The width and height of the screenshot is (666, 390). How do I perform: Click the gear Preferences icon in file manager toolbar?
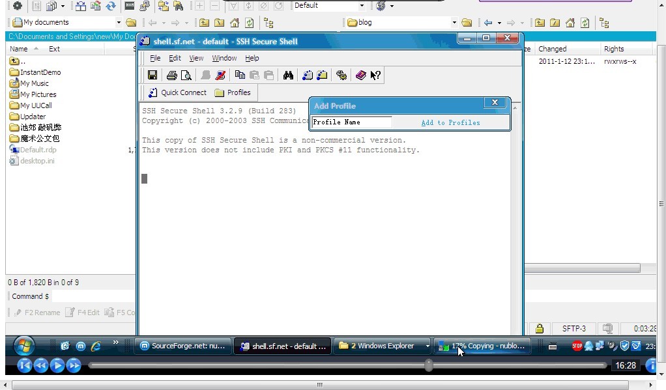(x=18, y=5)
